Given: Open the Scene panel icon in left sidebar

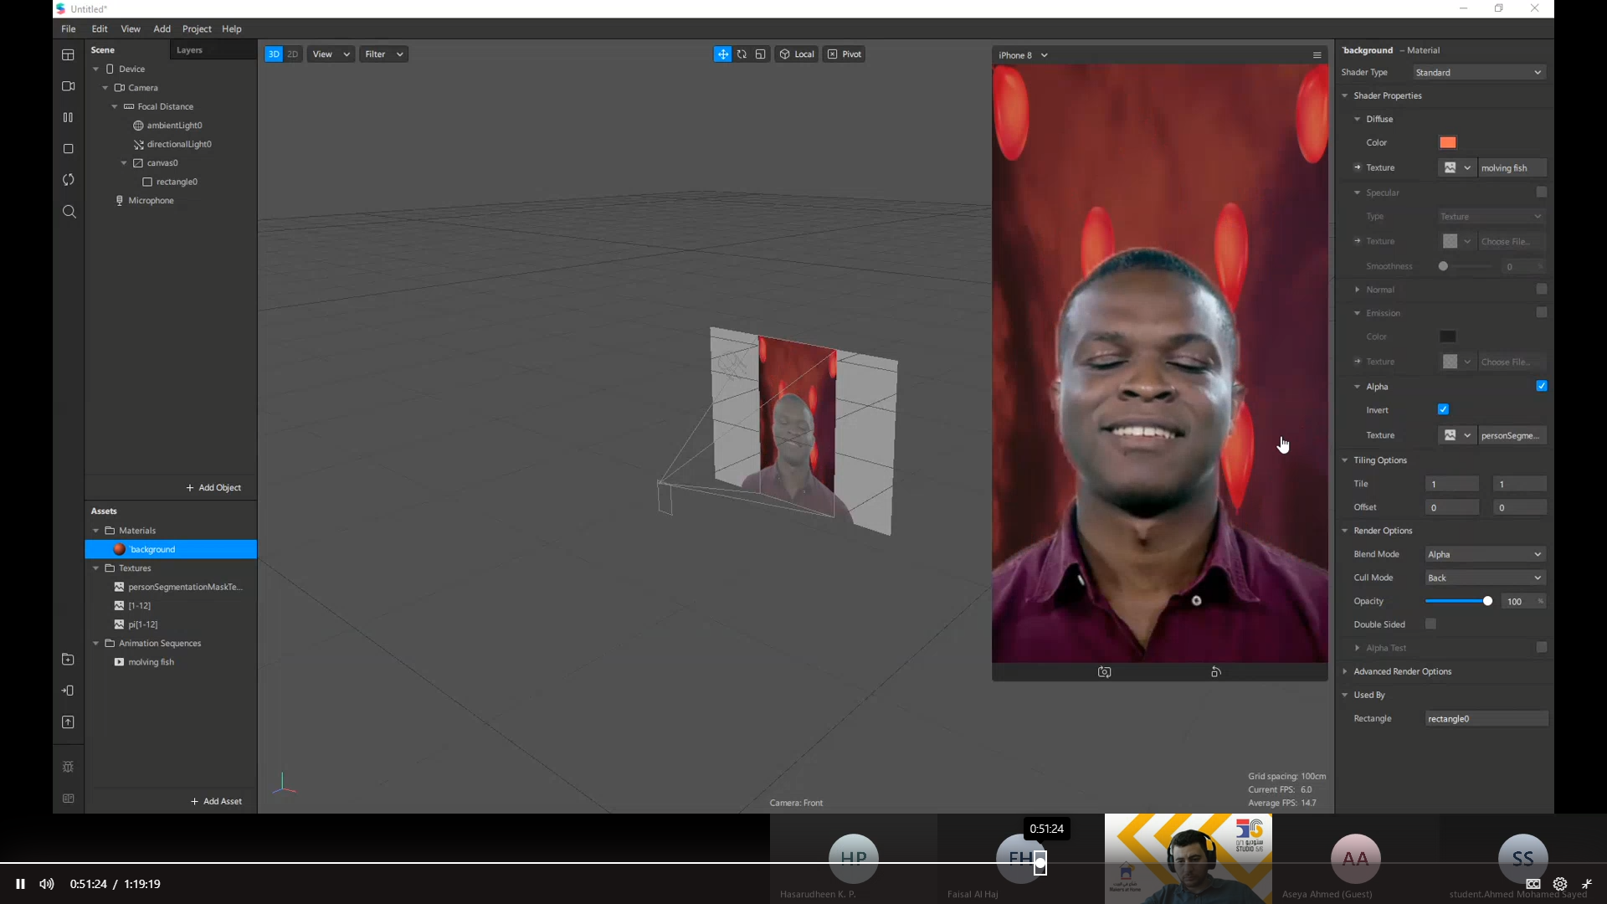Looking at the screenshot, I should click(69, 55).
